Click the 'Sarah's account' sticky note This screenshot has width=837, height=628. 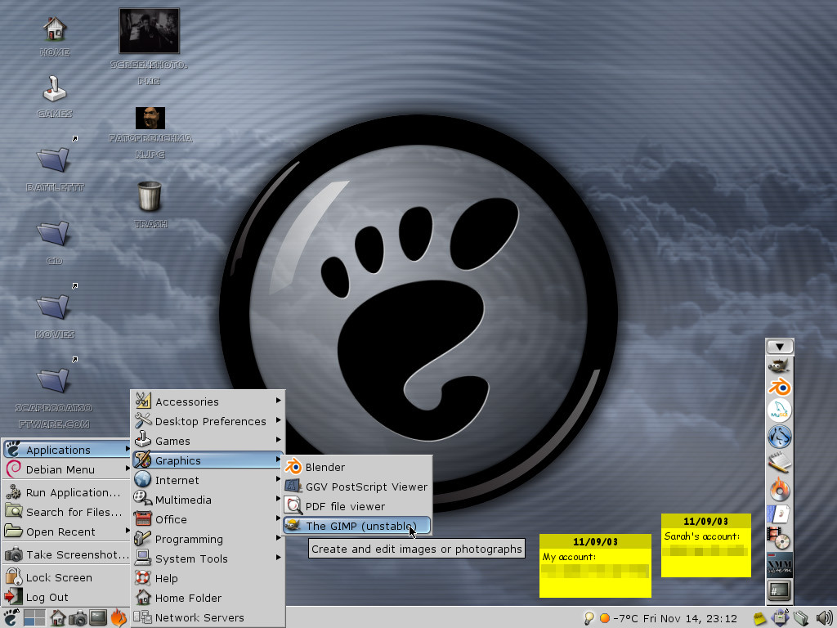click(705, 545)
